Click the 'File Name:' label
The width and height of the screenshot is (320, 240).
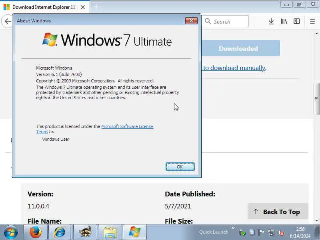point(44,221)
